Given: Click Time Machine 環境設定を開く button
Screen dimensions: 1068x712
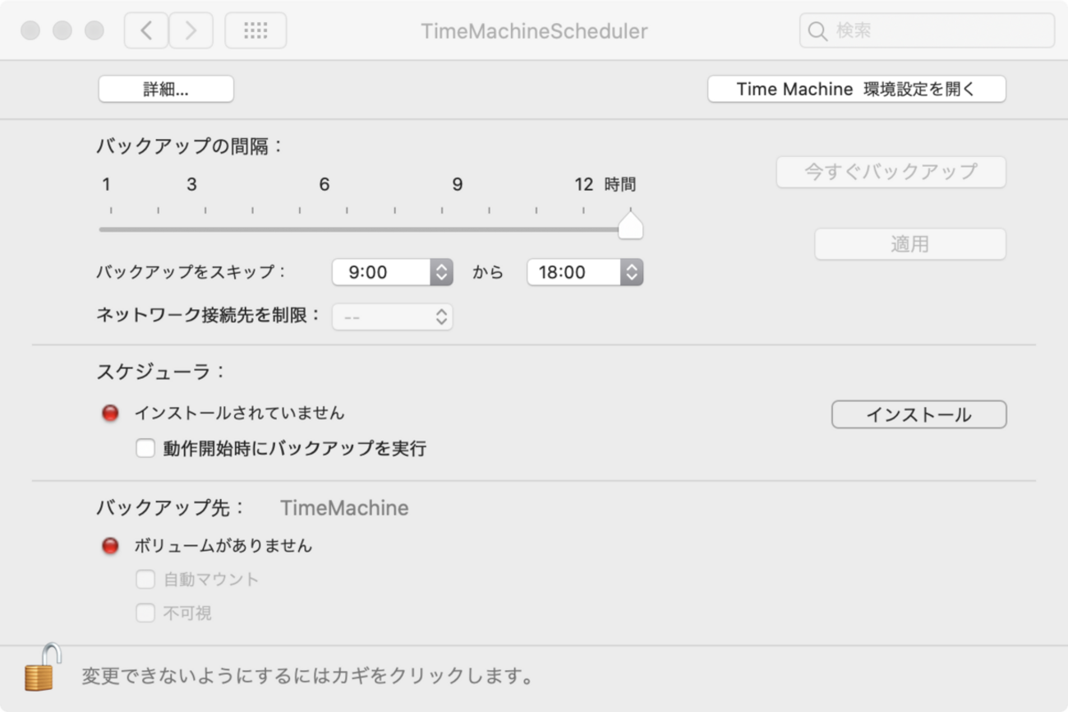Looking at the screenshot, I should (857, 89).
